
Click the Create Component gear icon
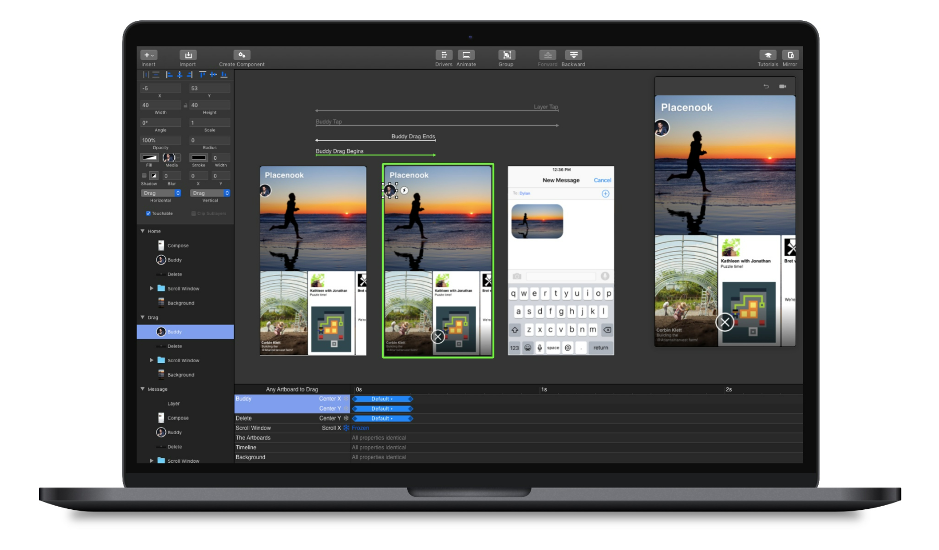coord(242,55)
